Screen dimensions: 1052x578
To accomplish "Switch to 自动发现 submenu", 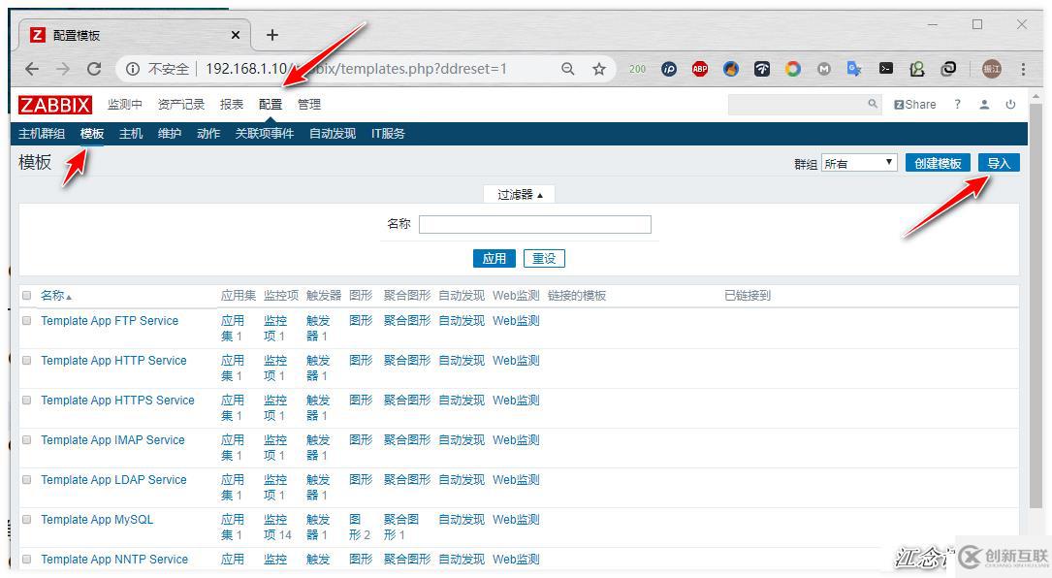I will pos(333,134).
